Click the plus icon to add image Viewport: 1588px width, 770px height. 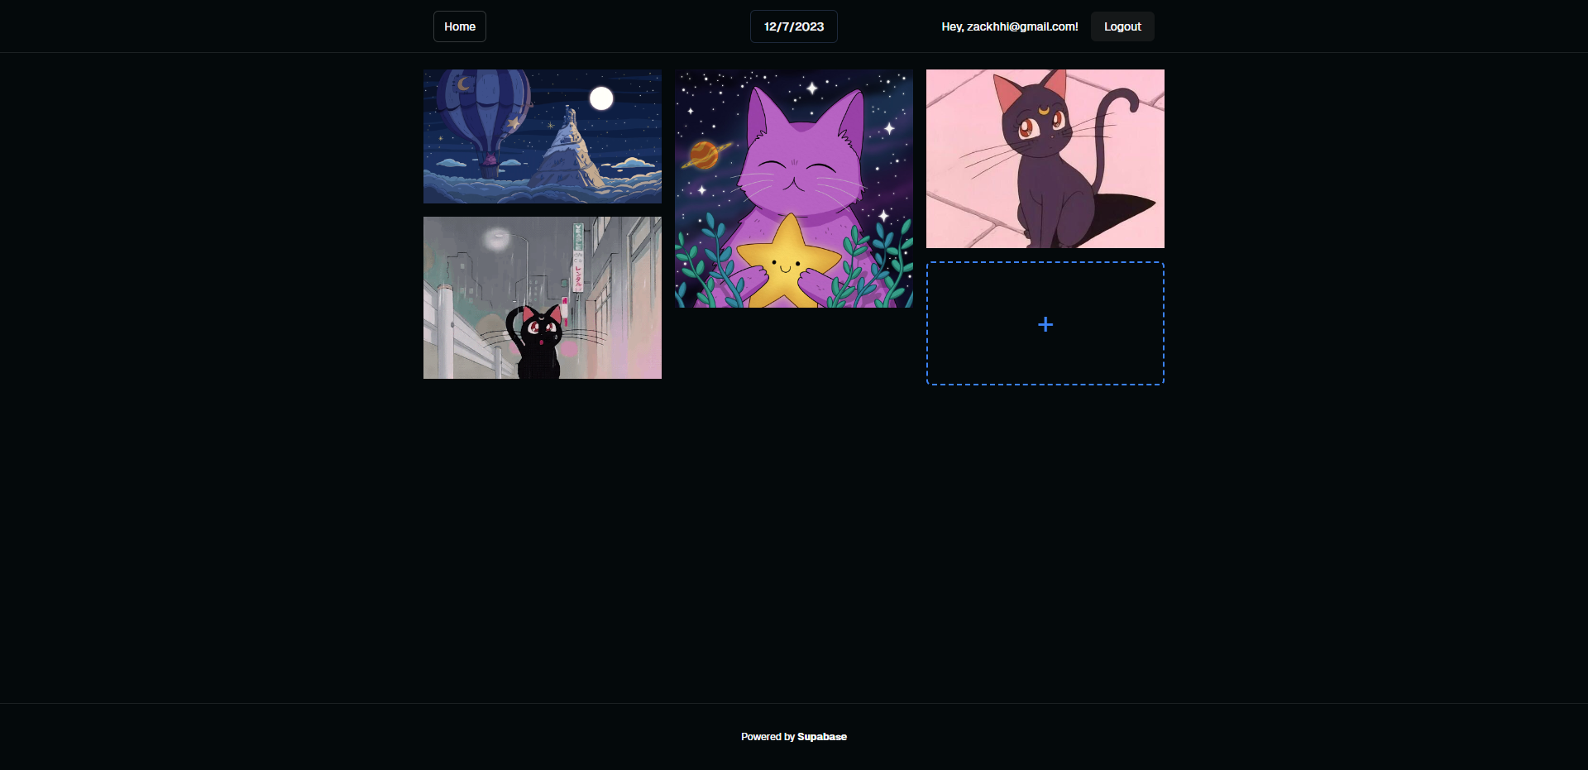click(1045, 324)
